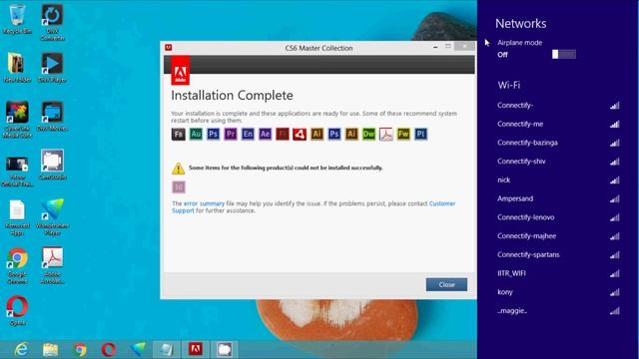Open Internet Explorer from the taskbar
Screen dimensions: 639x359
coord(21,349)
